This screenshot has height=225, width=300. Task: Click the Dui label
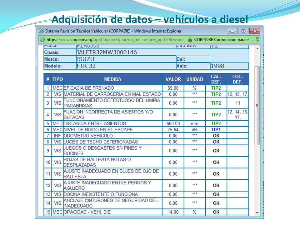(181, 59)
